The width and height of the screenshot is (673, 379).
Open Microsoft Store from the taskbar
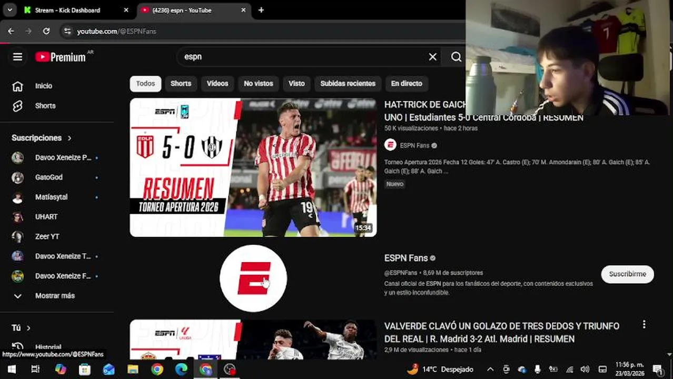85,370
